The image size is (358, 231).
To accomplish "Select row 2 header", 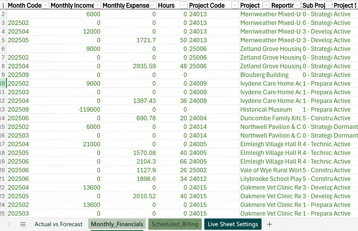I will tap(3, 14).
